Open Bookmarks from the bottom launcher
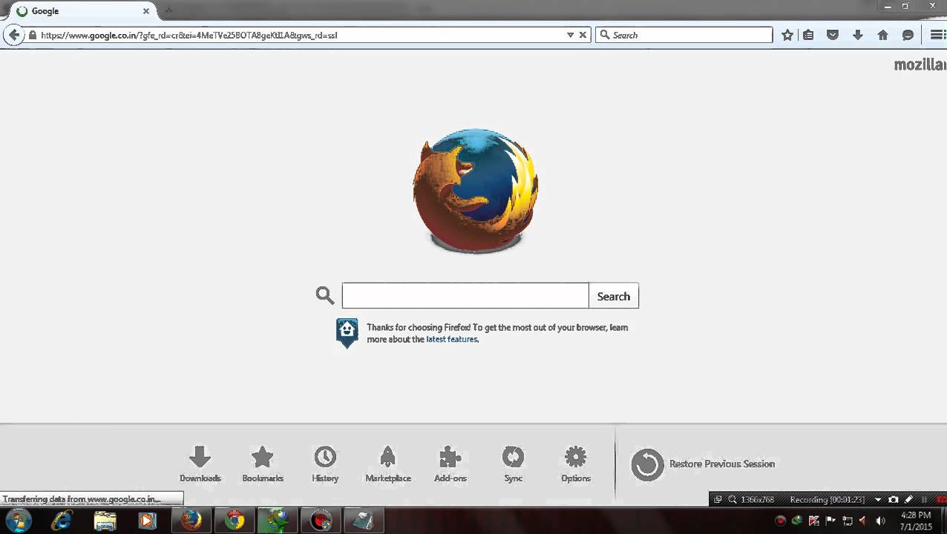Screen dimensions: 947x534 263,464
